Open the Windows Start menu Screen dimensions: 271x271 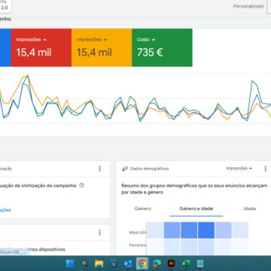pos(70,263)
